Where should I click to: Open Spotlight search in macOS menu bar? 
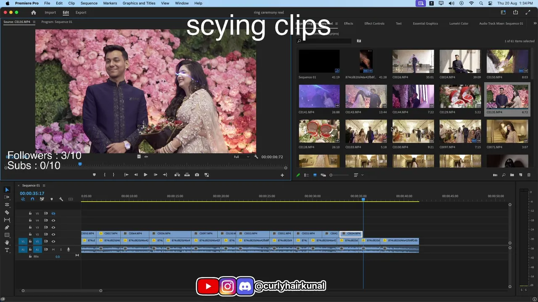pyautogui.click(x=481, y=3)
